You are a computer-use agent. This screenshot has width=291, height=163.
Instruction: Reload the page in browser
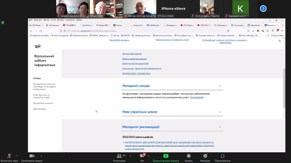[x=41, y=31]
